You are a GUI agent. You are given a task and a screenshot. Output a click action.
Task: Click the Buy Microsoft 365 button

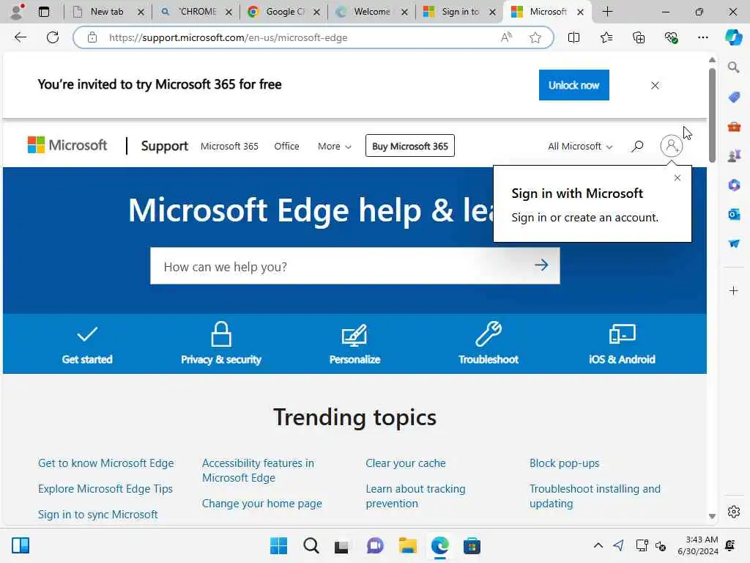pyautogui.click(x=410, y=146)
